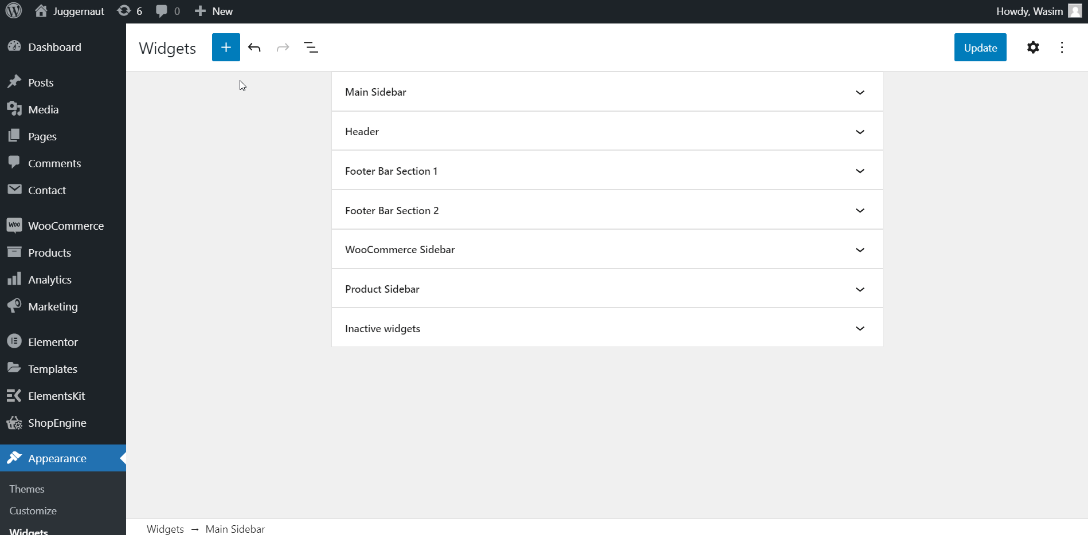Viewport: 1088px width, 535px height.
Task: Open Comments in the sidebar menu
Action: coord(63,163)
